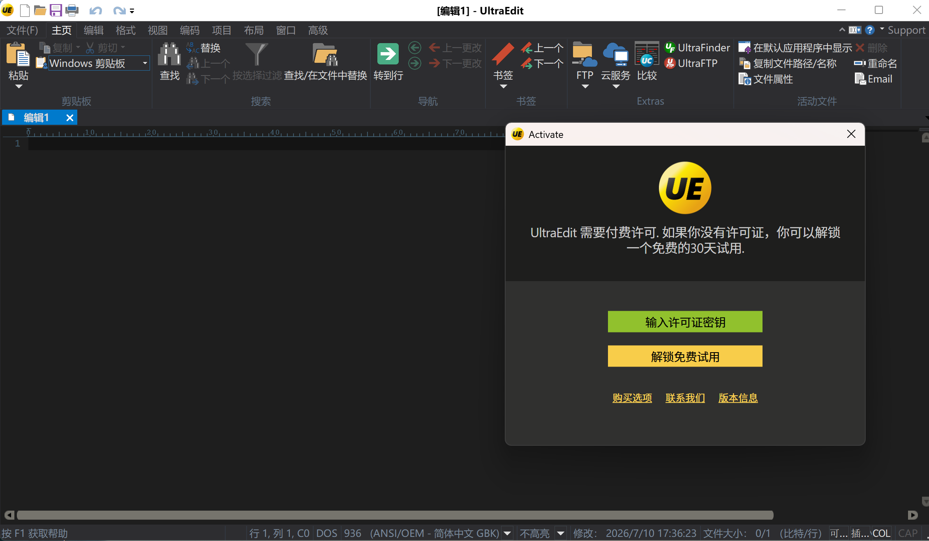The width and height of the screenshot is (929, 541).
Task: Close the 编辑1 tab with X
Action: click(x=70, y=118)
